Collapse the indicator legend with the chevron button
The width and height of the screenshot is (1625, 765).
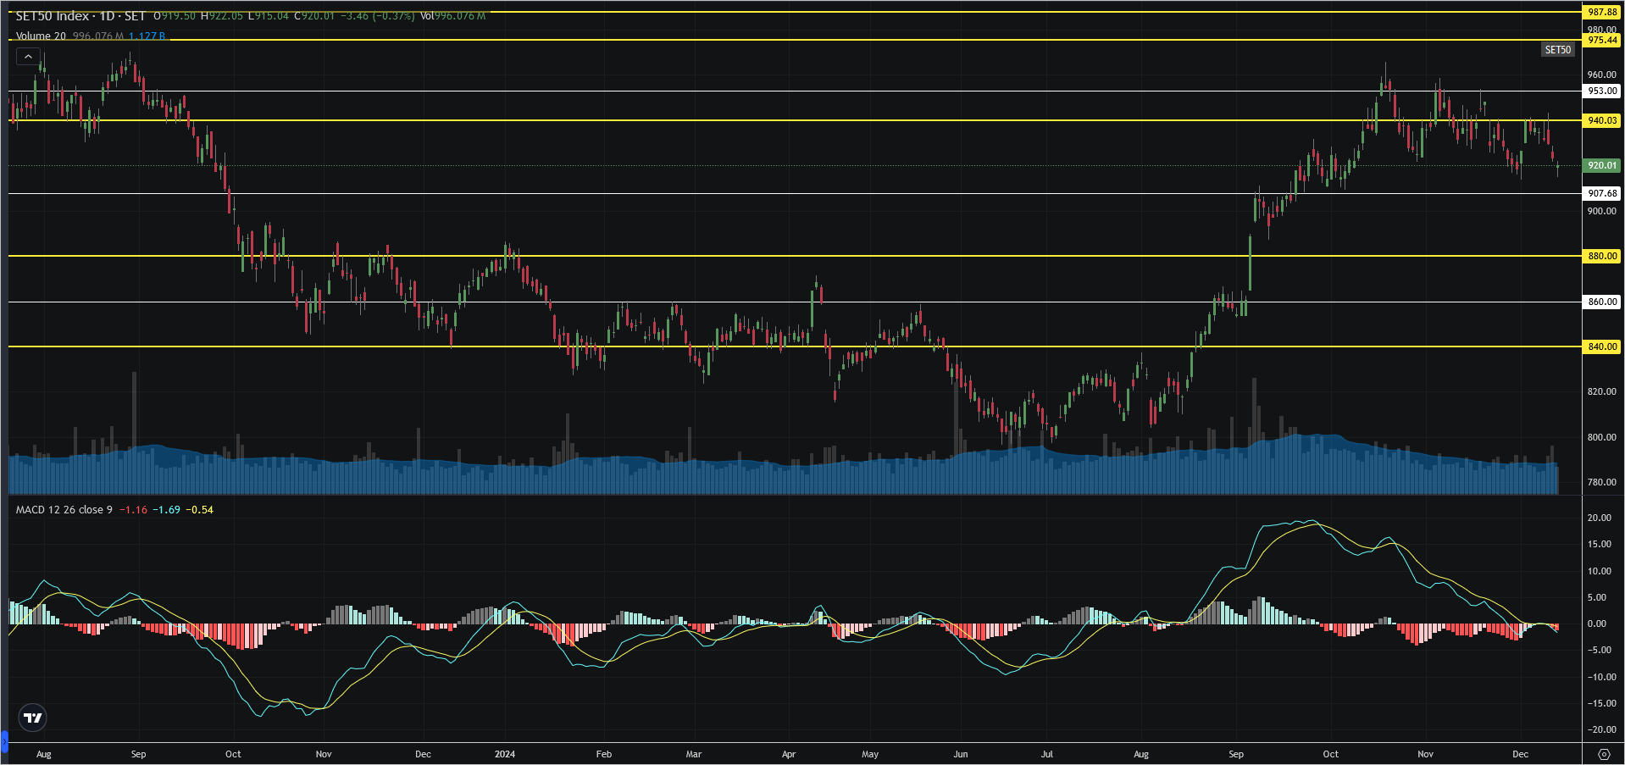pyautogui.click(x=28, y=57)
